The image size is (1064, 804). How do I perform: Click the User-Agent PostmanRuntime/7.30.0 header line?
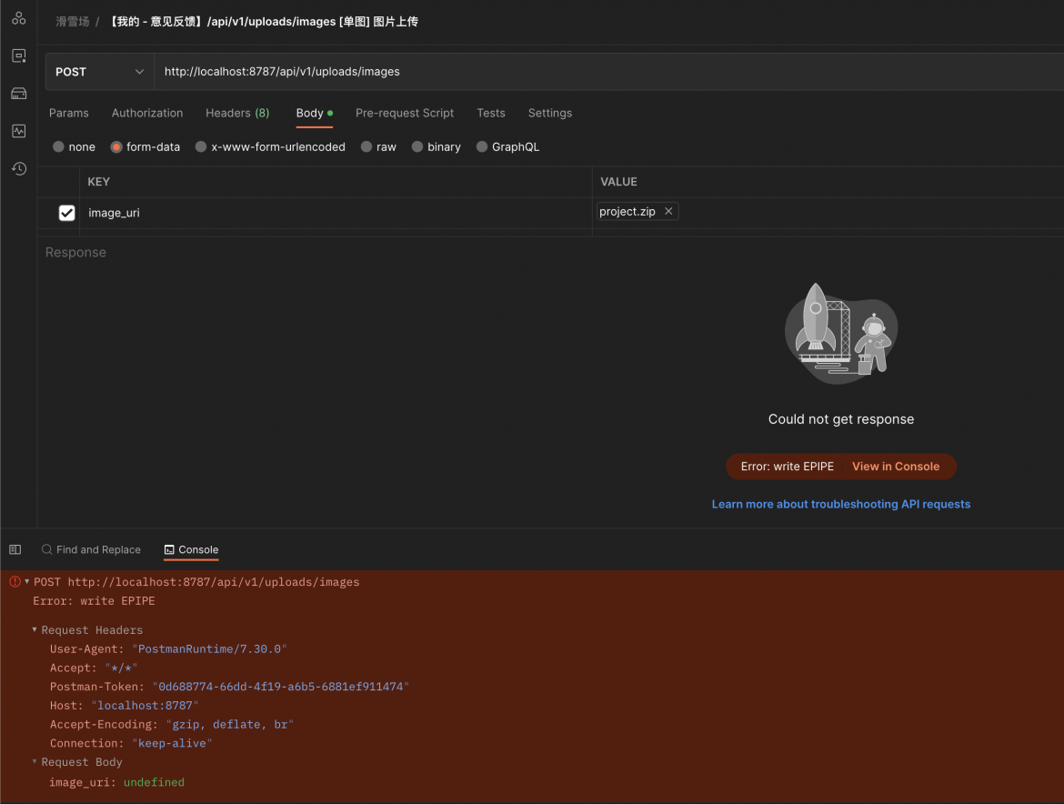[168, 648]
